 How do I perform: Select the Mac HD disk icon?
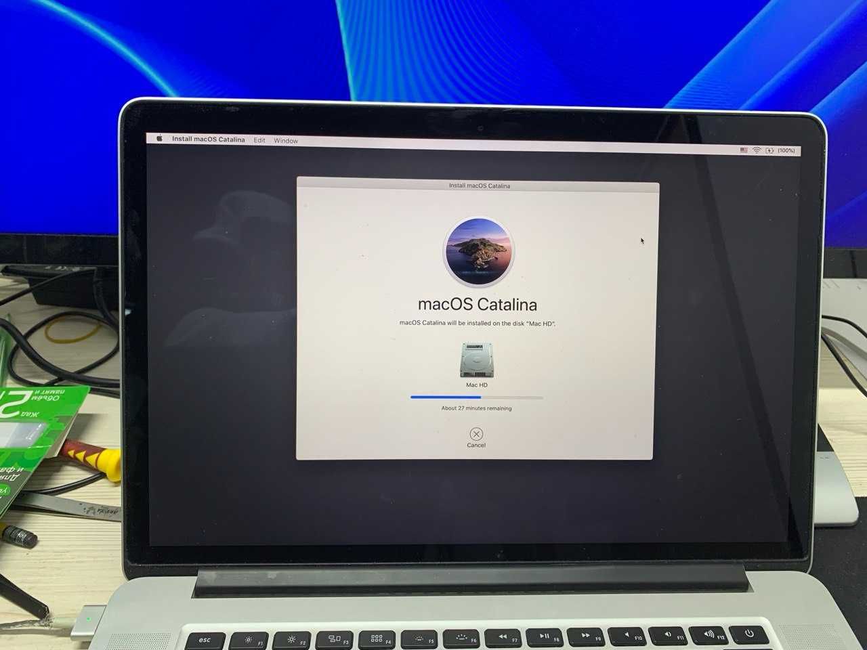(x=477, y=360)
